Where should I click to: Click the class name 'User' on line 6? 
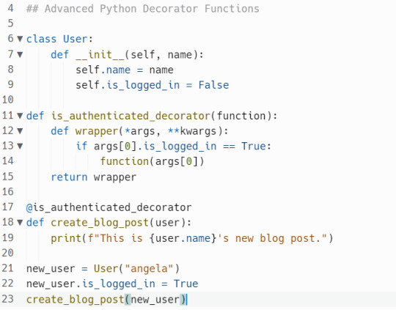[75, 39]
